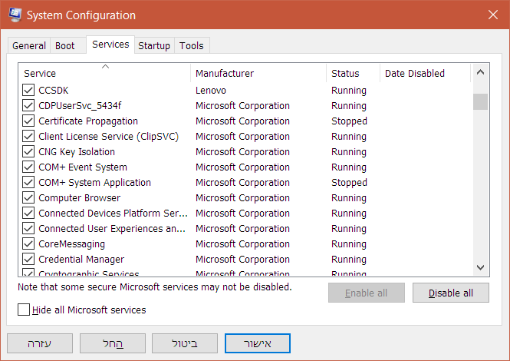The height and width of the screenshot is (361, 510).
Task: Uncheck the CCSDK service checkbox
Action: tap(28, 91)
